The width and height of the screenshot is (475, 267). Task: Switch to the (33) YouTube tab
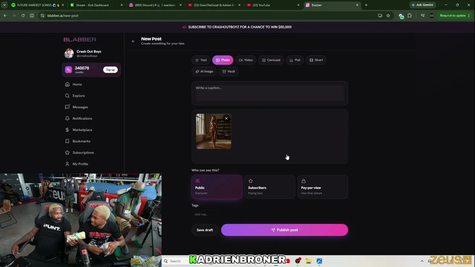click(x=273, y=5)
